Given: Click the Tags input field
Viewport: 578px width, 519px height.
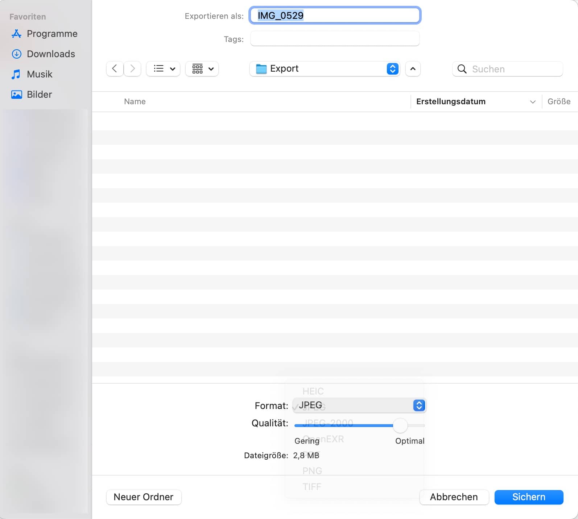Looking at the screenshot, I should [x=335, y=39].
